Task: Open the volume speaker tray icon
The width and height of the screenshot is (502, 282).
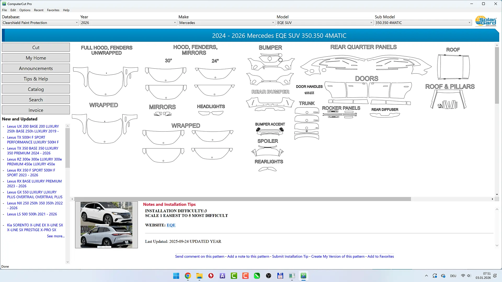Action: [469, 276]
